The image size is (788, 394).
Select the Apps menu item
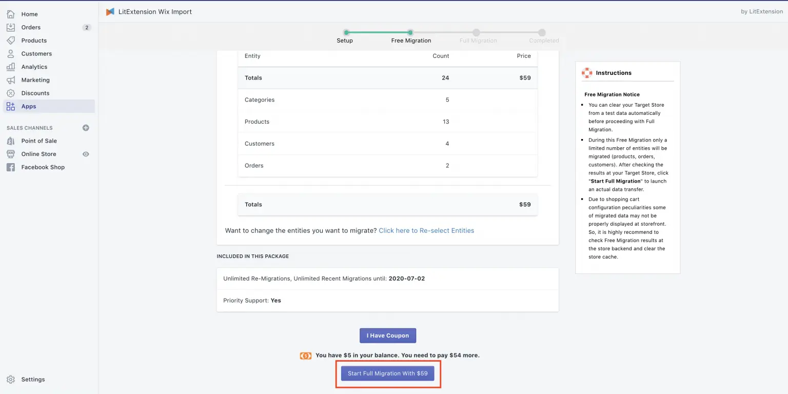[x=49, y=106]
